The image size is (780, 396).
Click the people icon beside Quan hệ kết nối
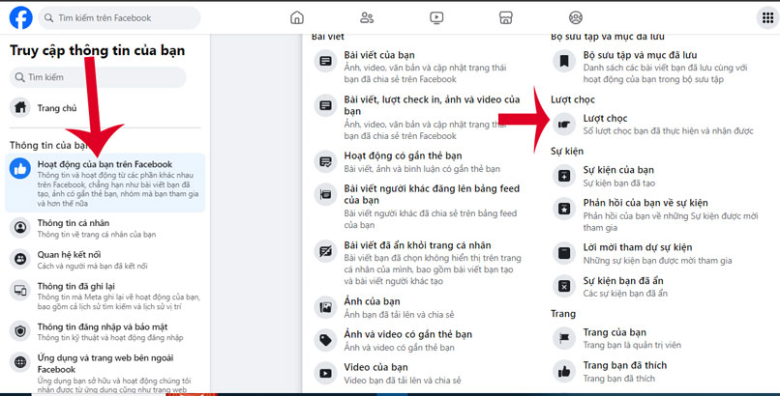tap(20, 259)
